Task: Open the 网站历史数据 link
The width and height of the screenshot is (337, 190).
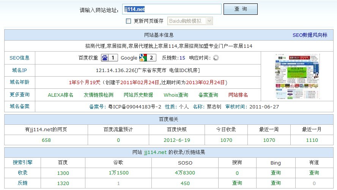Action: pos(138,95)
